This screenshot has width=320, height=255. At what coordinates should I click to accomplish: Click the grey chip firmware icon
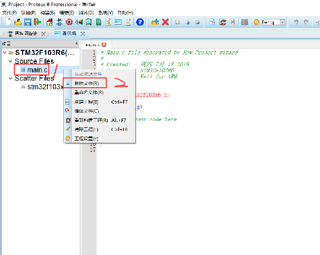point(244,22)
